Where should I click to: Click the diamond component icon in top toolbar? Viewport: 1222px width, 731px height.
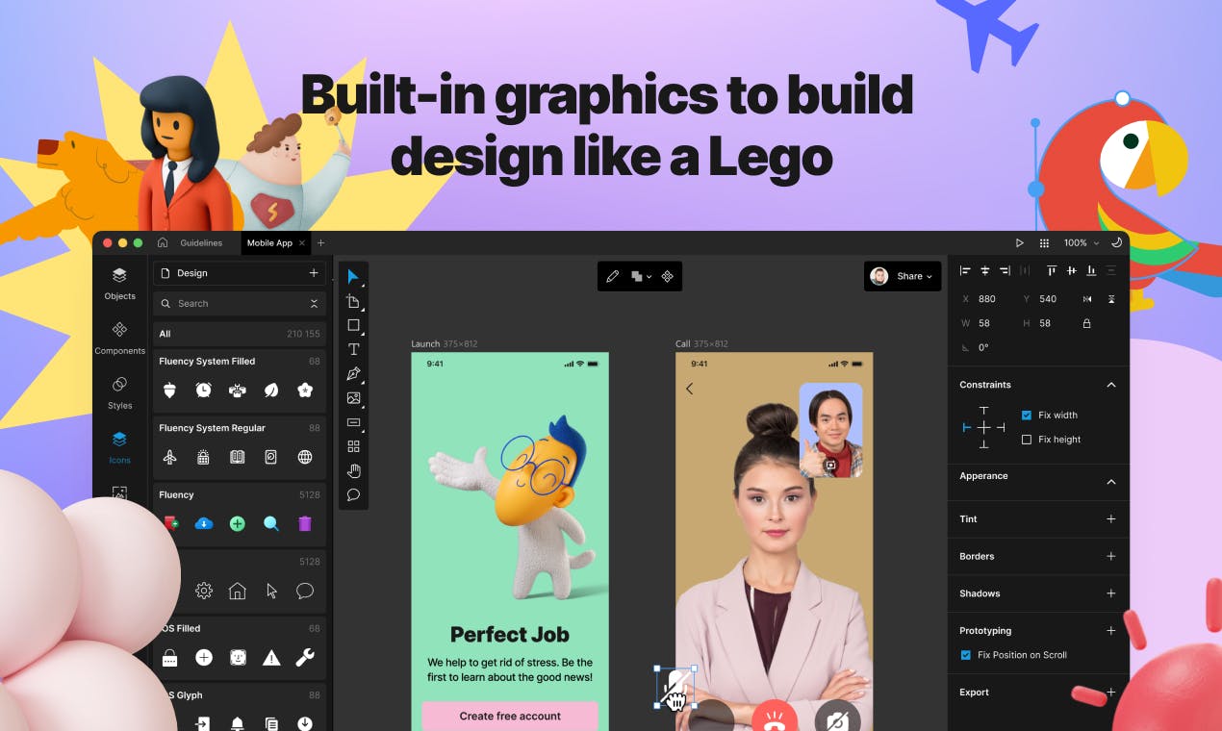pos(667,276)
